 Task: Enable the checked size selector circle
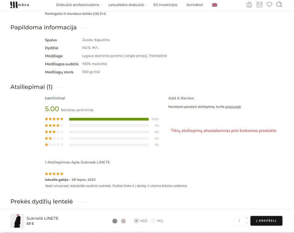[x=136, y=220]
